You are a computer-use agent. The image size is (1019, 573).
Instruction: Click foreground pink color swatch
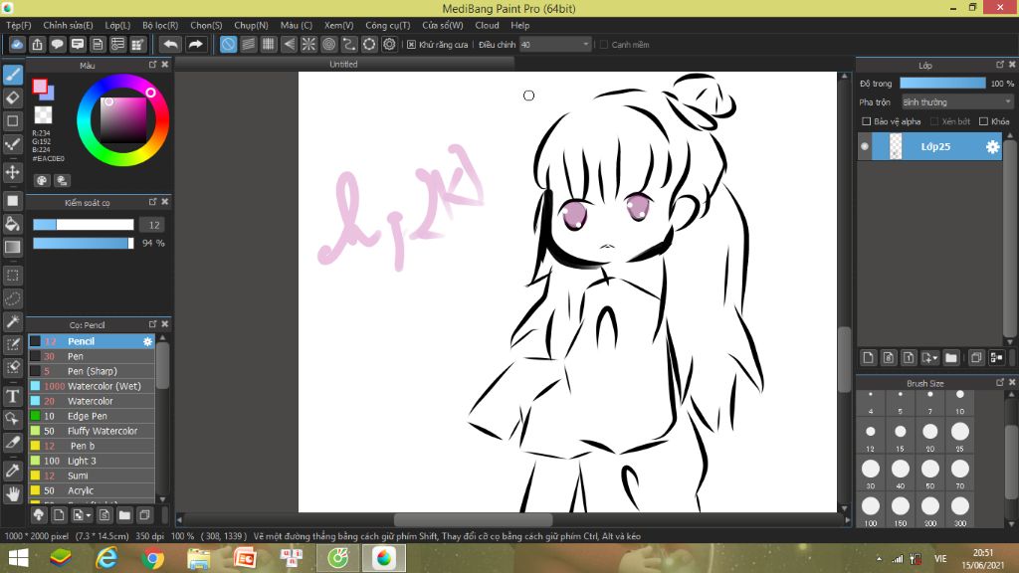tap(40, 86)
